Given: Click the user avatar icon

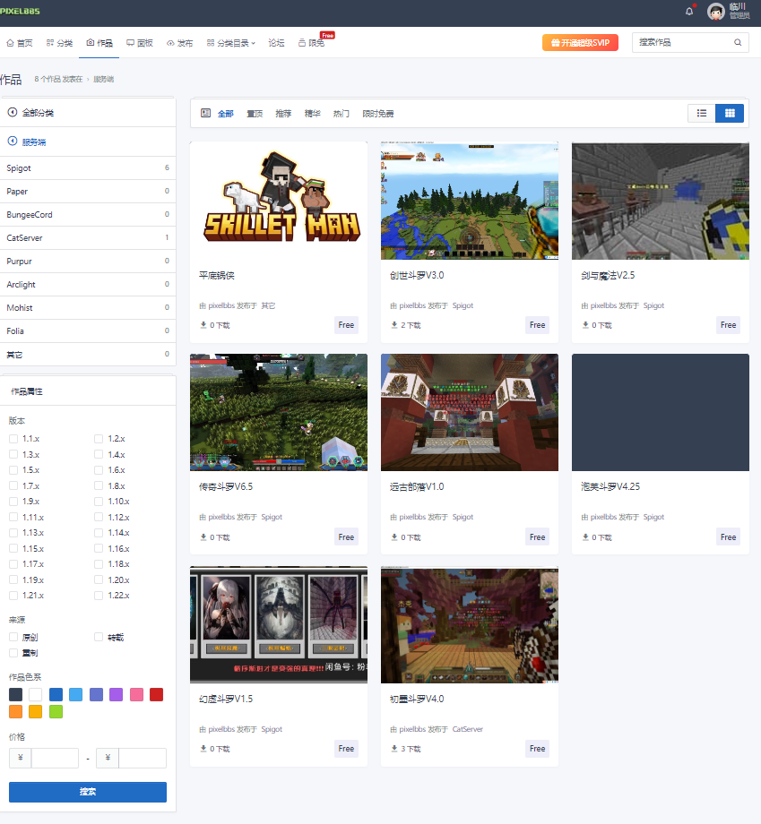Looking at the screenshot, I should click(716, 11).
